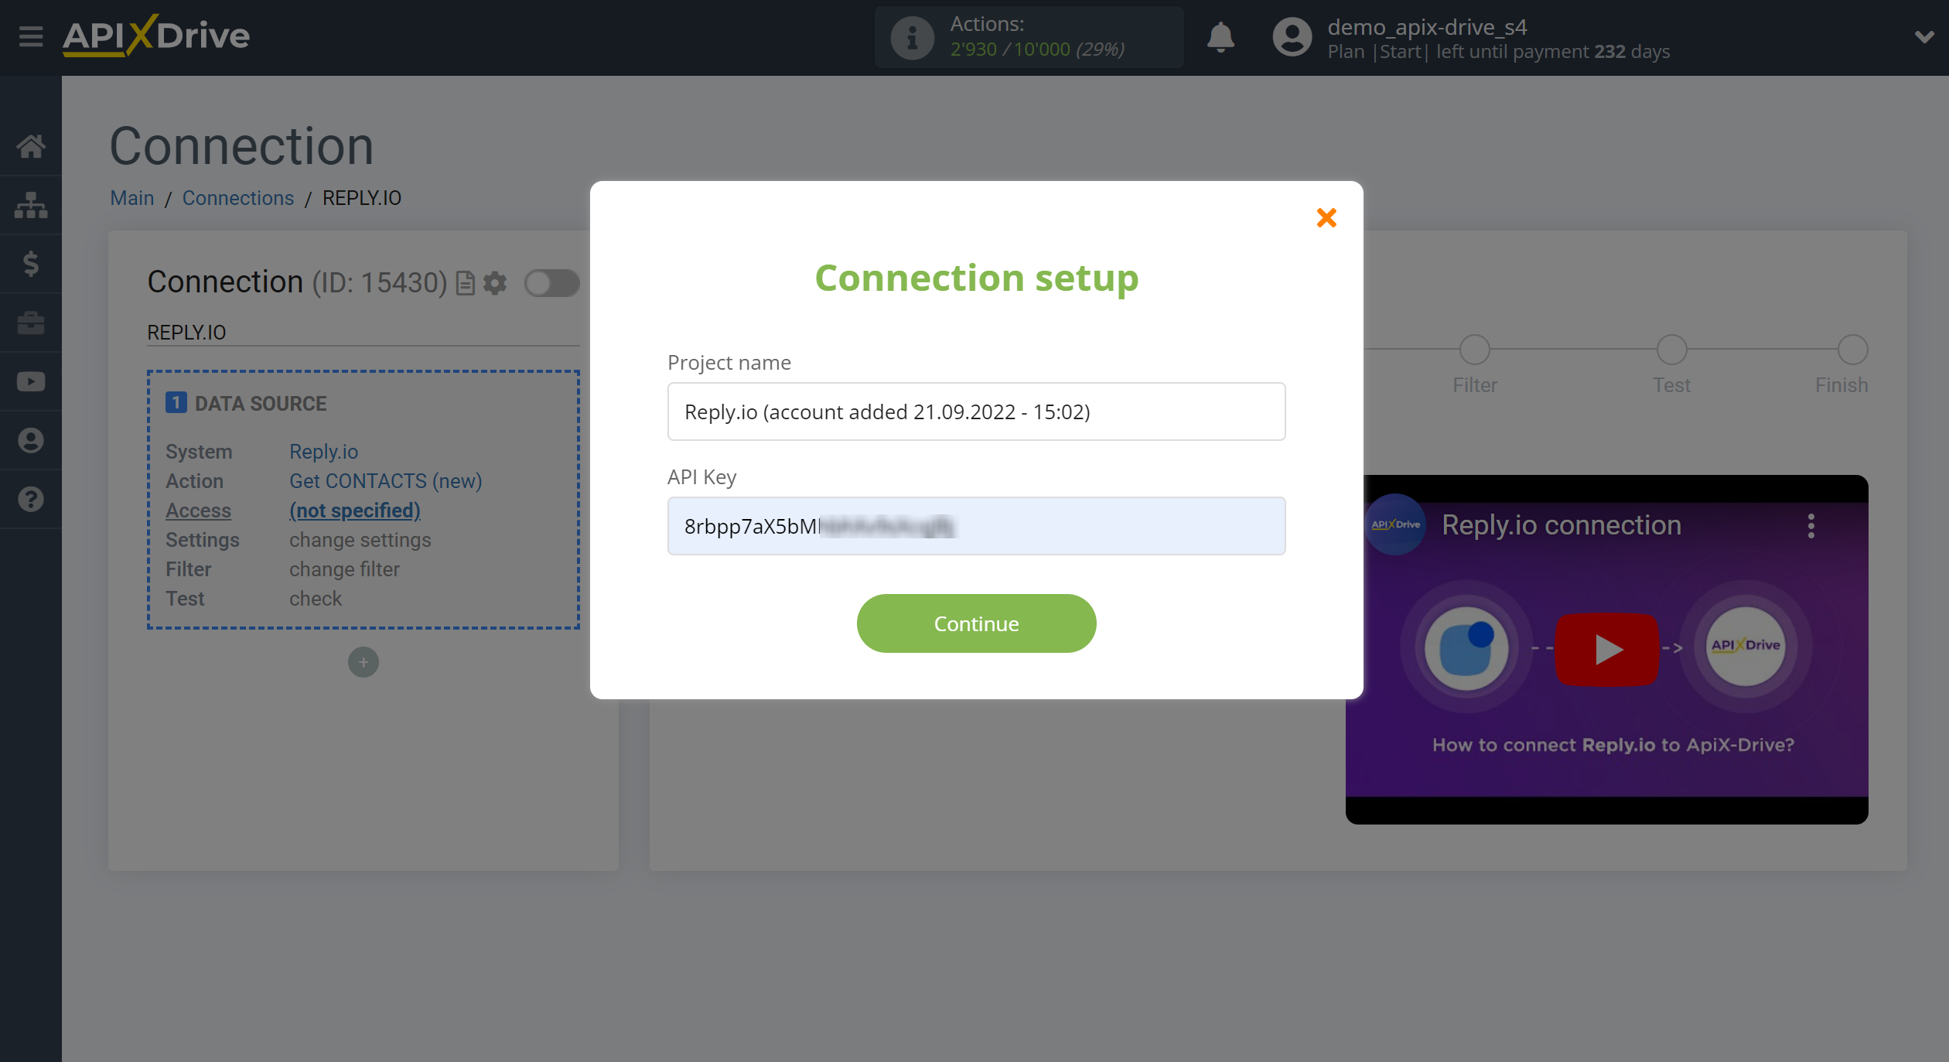Click the document/copy icon on connection

pos(466,282)
